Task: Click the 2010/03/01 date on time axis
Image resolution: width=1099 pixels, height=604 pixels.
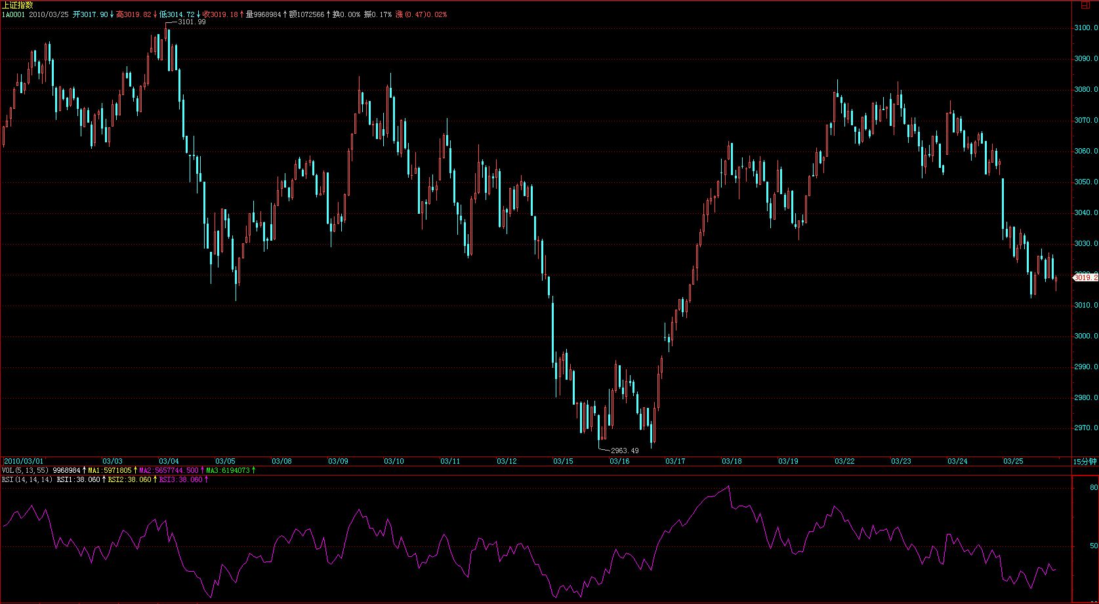Action: (24, 461)
